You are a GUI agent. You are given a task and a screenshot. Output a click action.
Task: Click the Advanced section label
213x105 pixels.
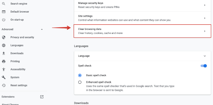[x=8, y=29]
